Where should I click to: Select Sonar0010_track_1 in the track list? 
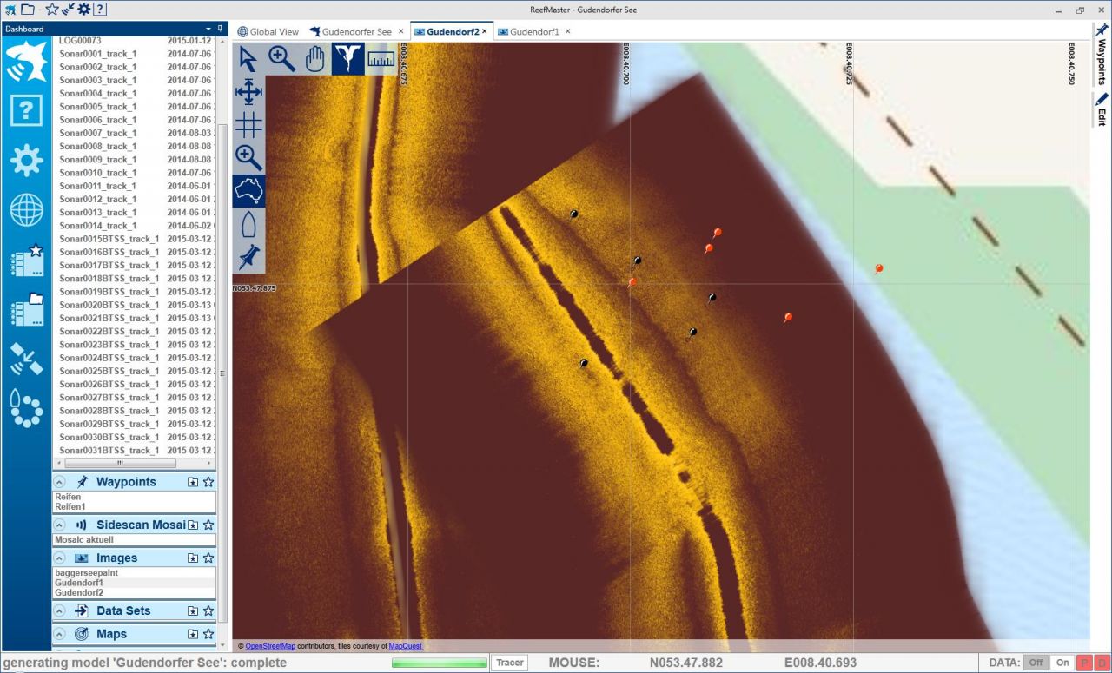[x=97, y=173]
